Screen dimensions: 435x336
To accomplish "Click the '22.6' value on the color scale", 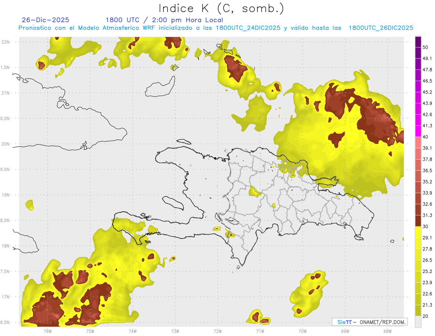I will click(427, 294).
